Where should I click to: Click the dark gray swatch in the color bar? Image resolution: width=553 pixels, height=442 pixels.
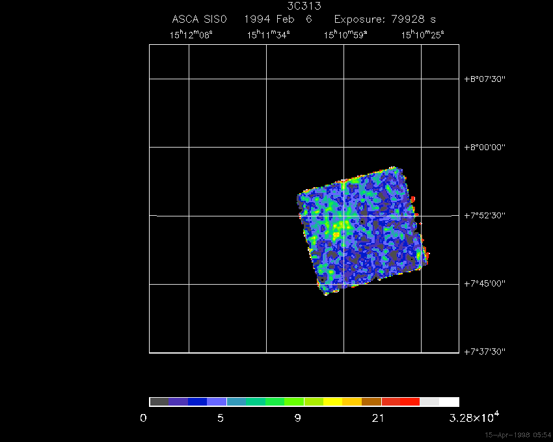(159, 402)
